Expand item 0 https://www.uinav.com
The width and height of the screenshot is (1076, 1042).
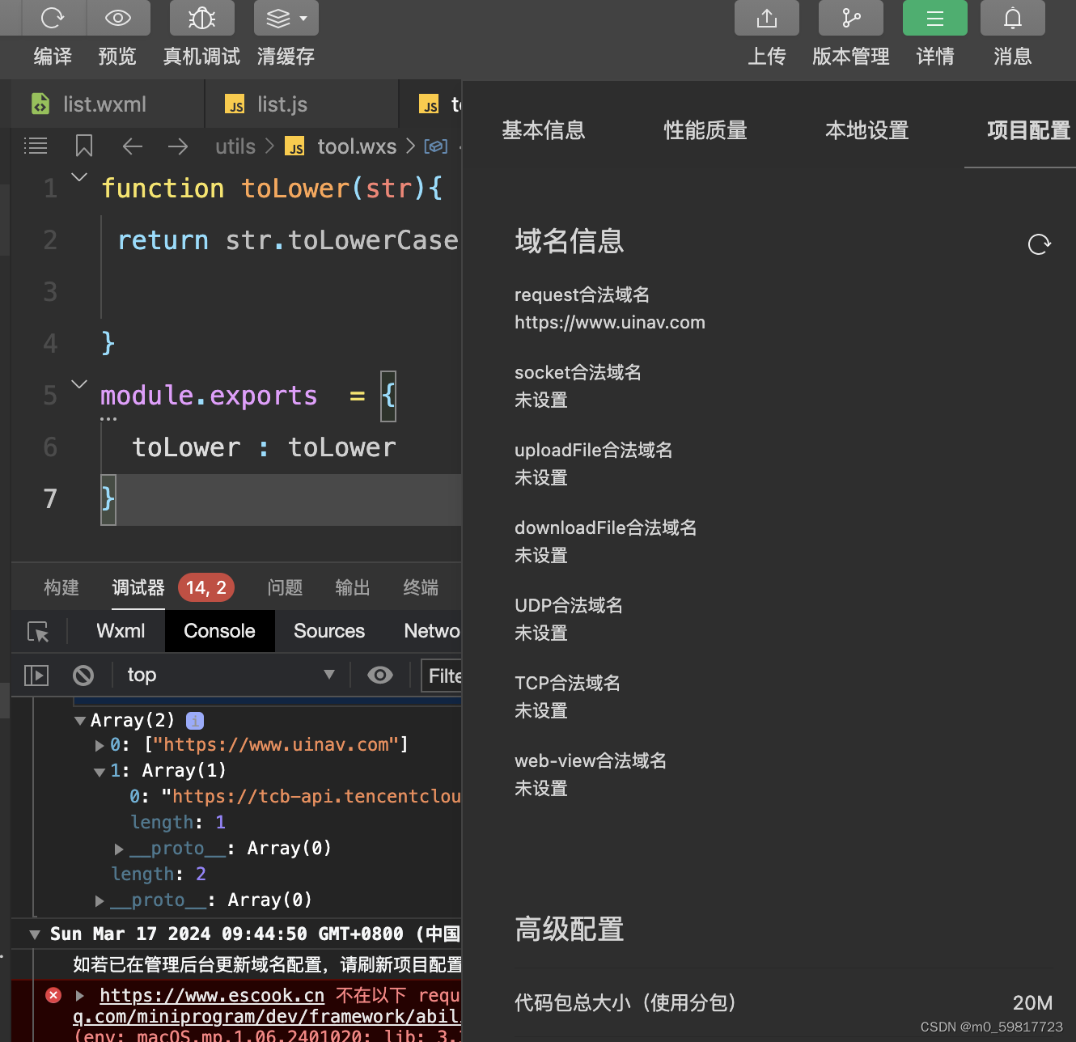(x=100, y=745)
